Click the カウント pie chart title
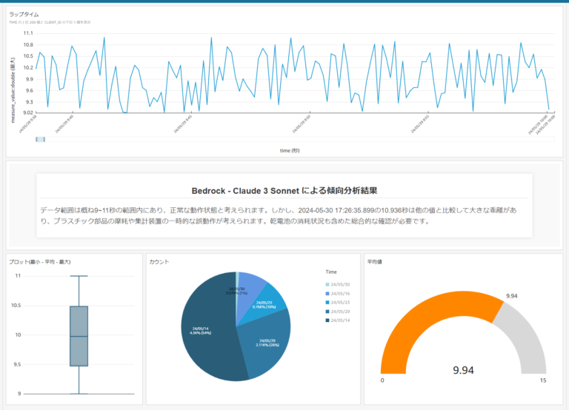The width and height of the screenshot is (569, 410). 159,262
